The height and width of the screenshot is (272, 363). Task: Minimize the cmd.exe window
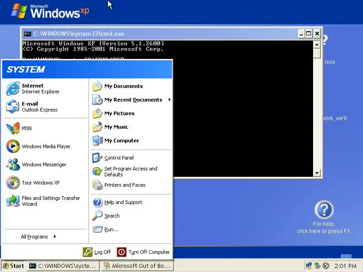(x=301, y=34)
